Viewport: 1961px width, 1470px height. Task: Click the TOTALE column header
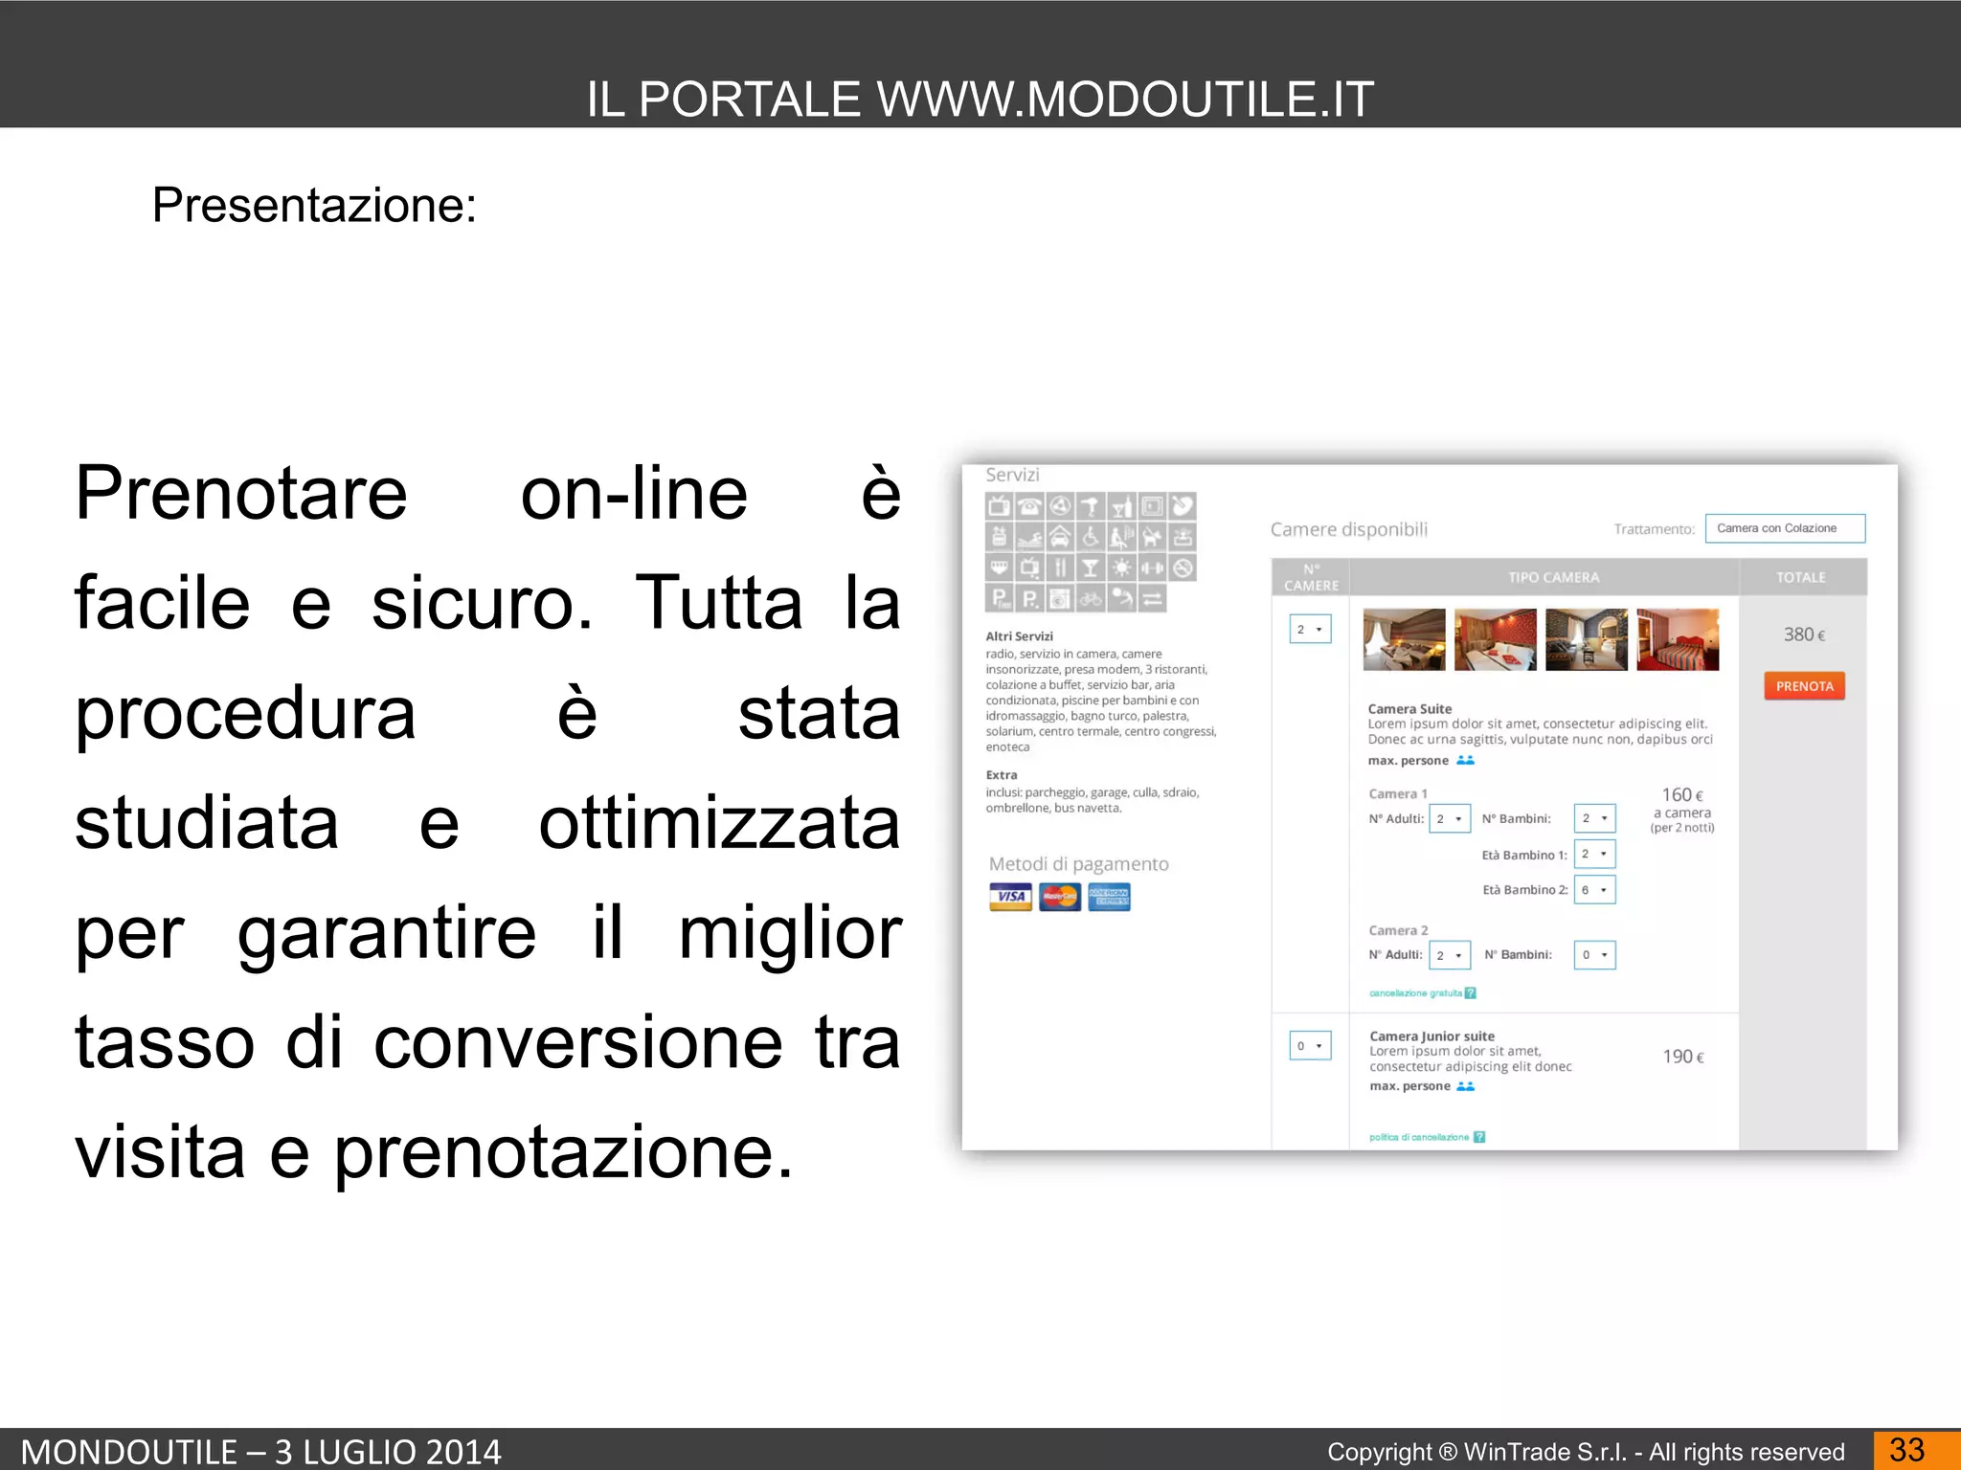click(x=1801, y=577)
